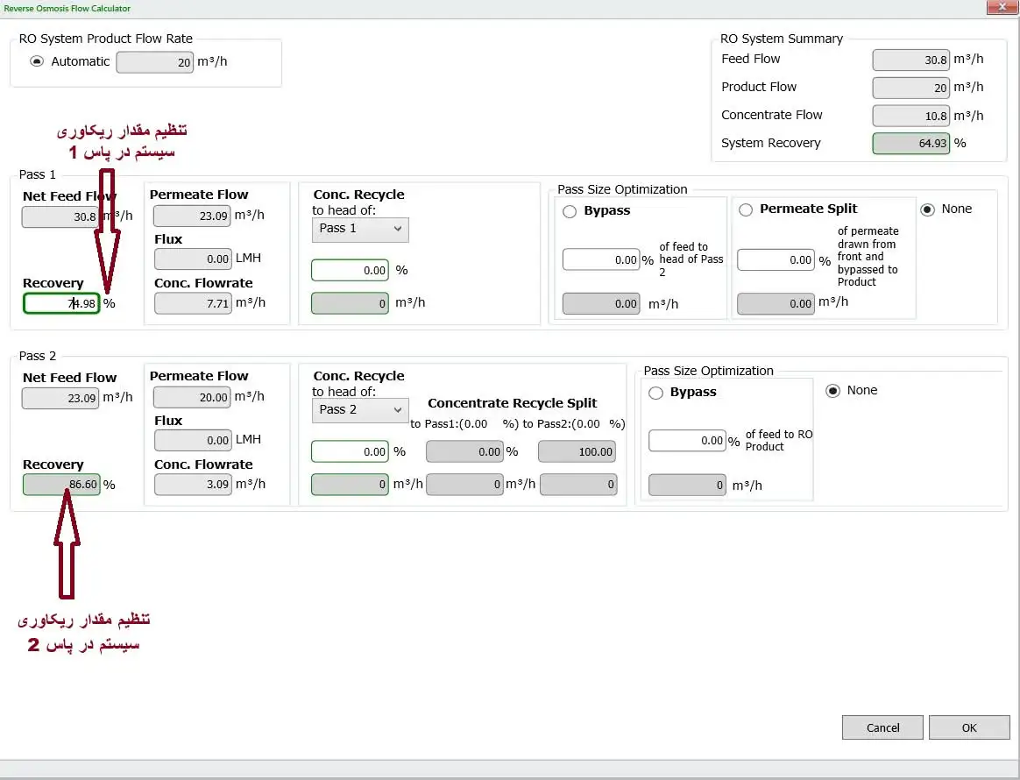Click Permeate Split percent input field
Viewport: 1020px width, 780px height.
pos(776,260)
